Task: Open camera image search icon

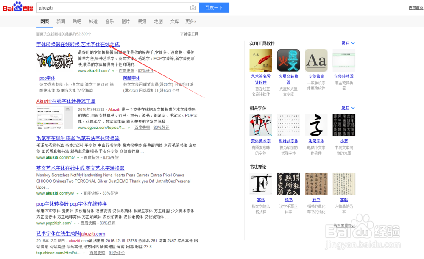Action: point(193,8)
